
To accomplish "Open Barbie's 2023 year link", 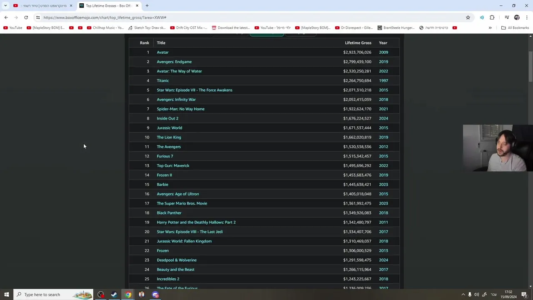I will (x=384, y=185).
